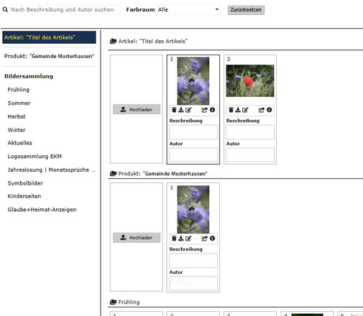Click folder icon beside Frühling section heading
363x316 pixels.
(x=113, y=302)
